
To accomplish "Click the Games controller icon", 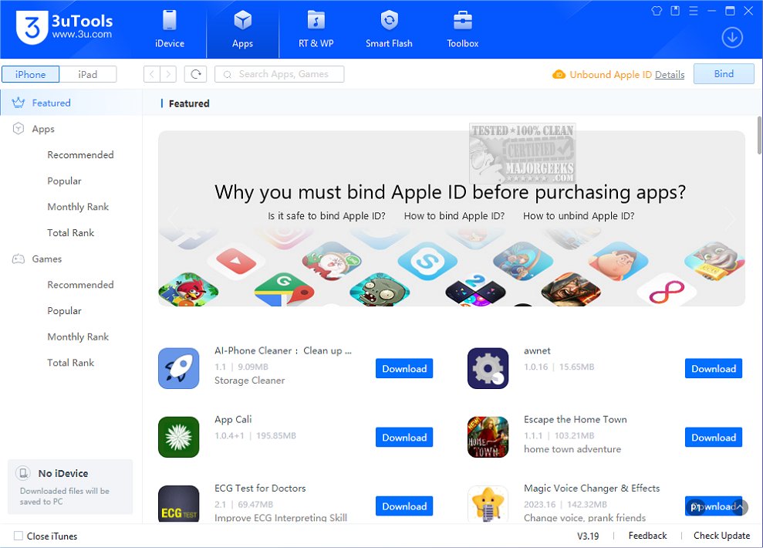I will tap(19, 259).
